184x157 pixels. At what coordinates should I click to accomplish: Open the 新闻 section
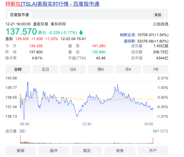[21, 151]
